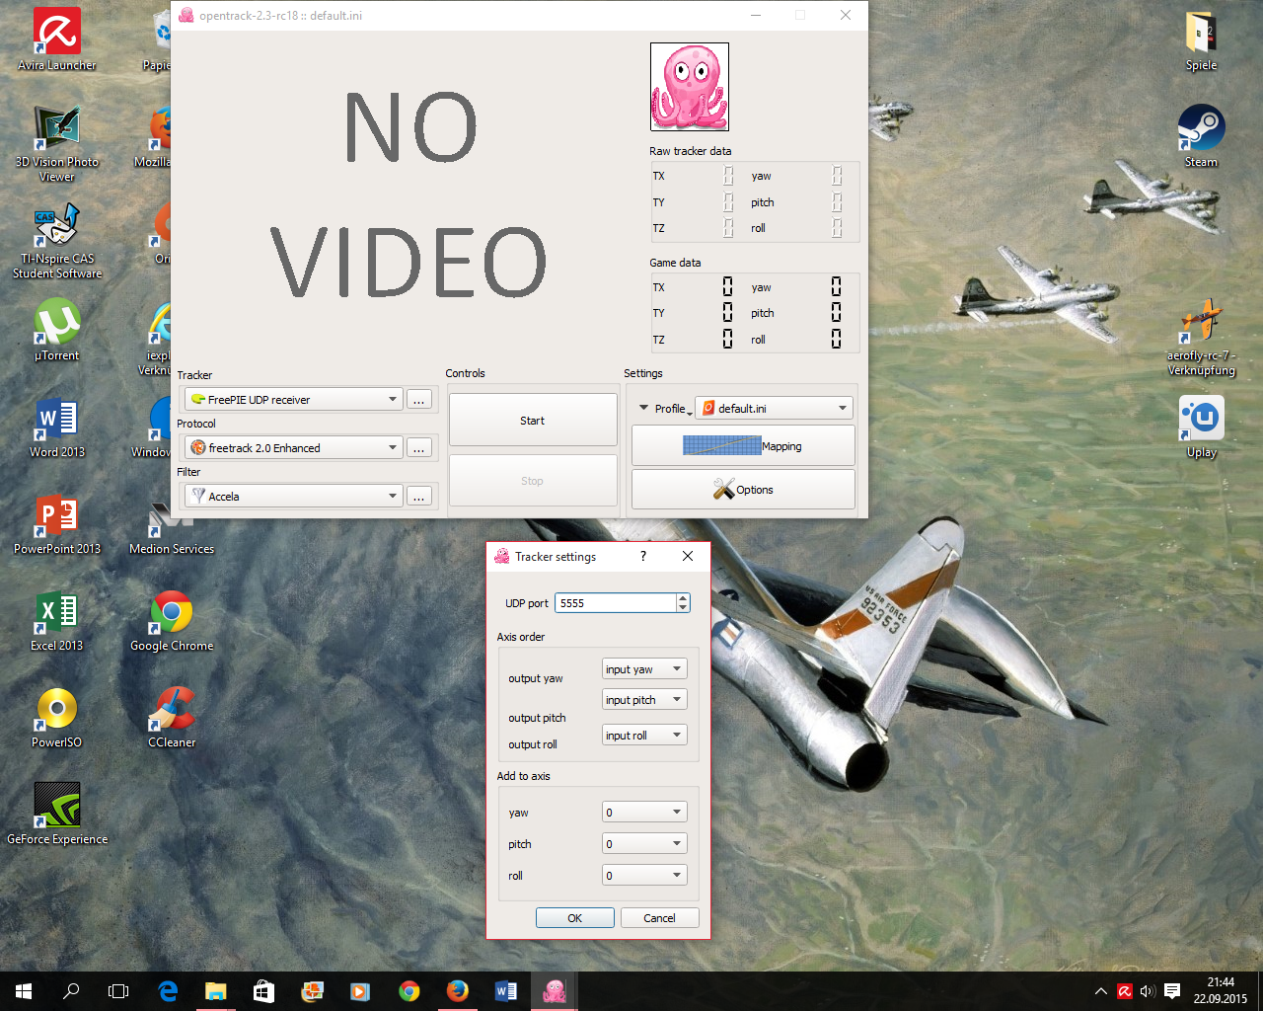Select the aerofly-rc-7 shortcut icon
Viewport: 1263px width, 1011px height.
pyautogui.click(x=1201, y=338)
